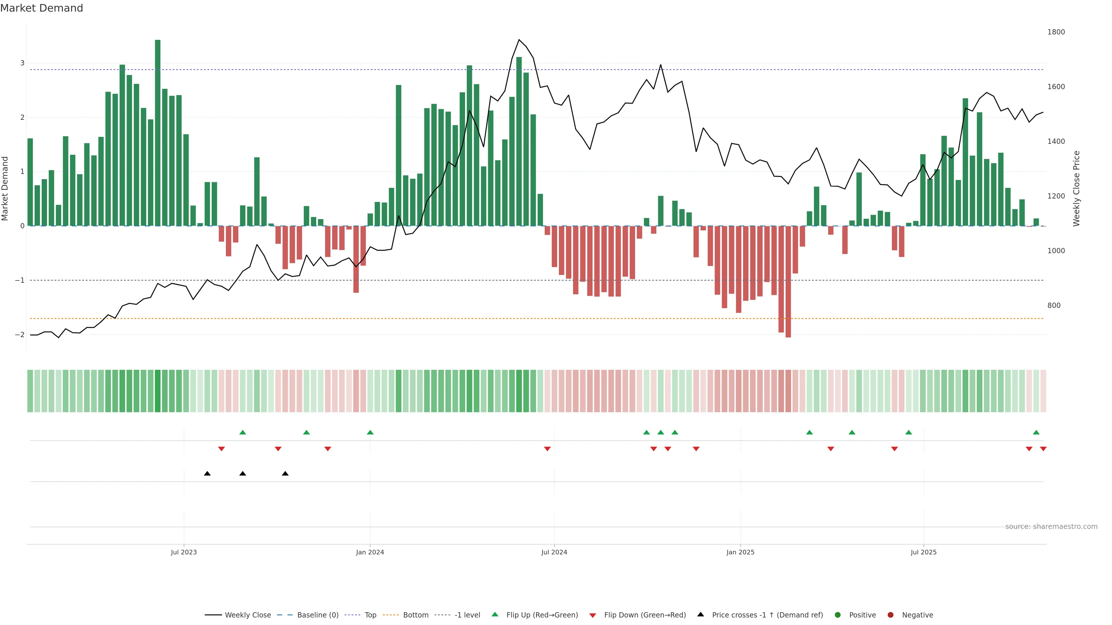Click the red Flip Down triangle legend icon
The height and width of the screenshot is (625, 1112).
pos(593,615)
